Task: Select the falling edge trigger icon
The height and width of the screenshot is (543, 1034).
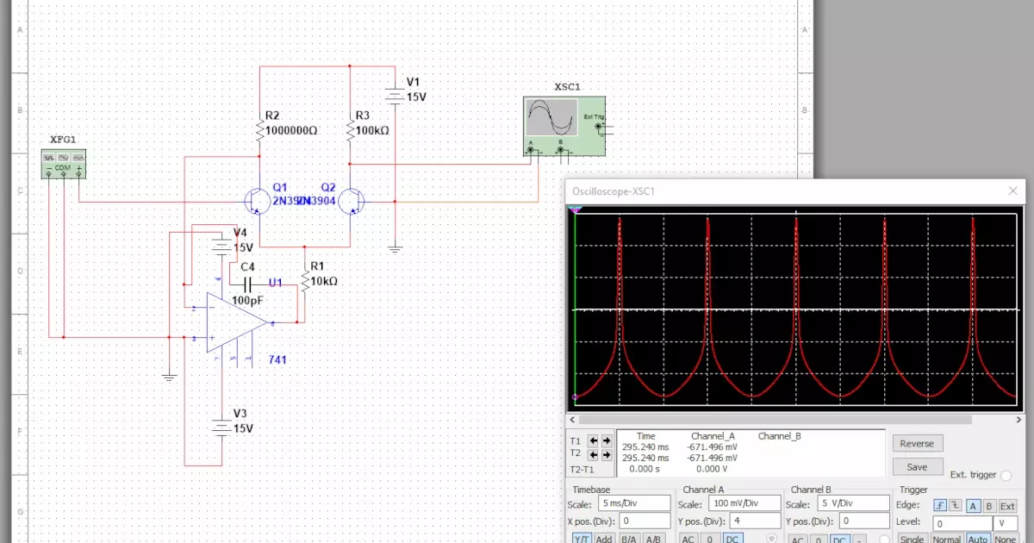Action: click(957, 506)
